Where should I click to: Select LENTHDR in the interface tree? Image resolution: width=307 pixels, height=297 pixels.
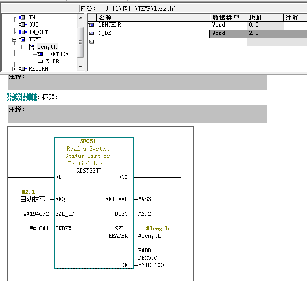point(57,54)
